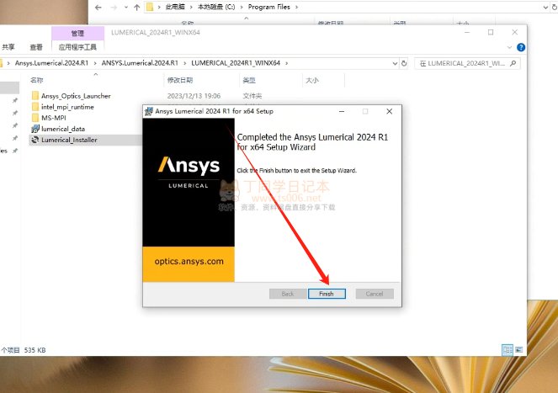
Task: Open the Ansys_Optics_Launcher folder
Action: (76, 96)
